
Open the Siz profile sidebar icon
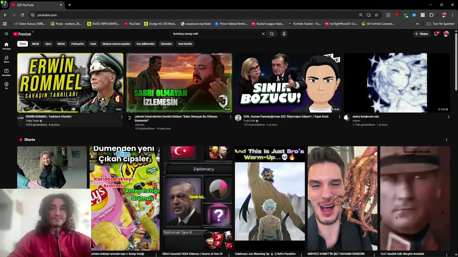[6, 86]
